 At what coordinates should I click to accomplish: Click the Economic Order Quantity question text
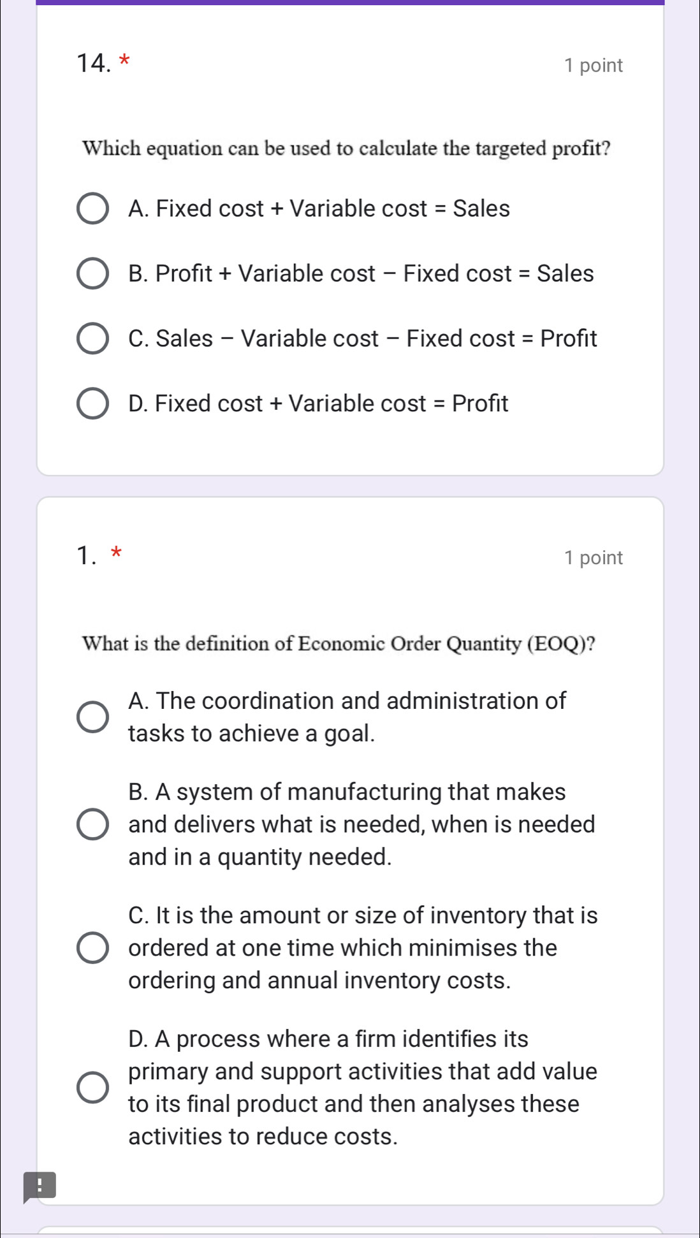(339, 644)
